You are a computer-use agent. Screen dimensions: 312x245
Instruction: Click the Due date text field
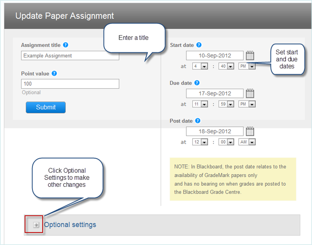[214, 94]
